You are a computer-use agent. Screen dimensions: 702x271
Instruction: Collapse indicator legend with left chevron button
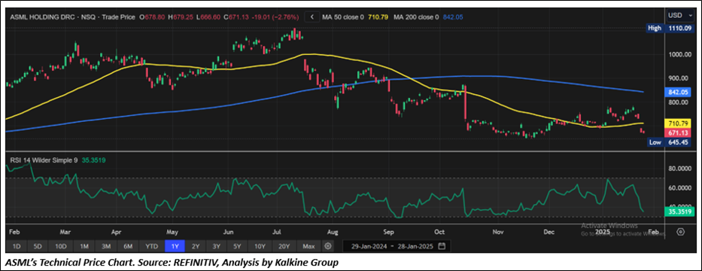[311, 17]
